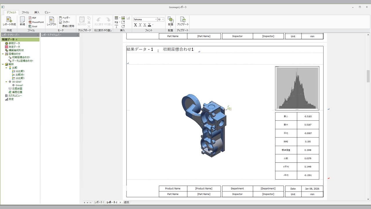Select 3D比較1 in the report tree
The height and width of the screenshot is (209, 371).
pyautogui.click(x=20, y=71)
